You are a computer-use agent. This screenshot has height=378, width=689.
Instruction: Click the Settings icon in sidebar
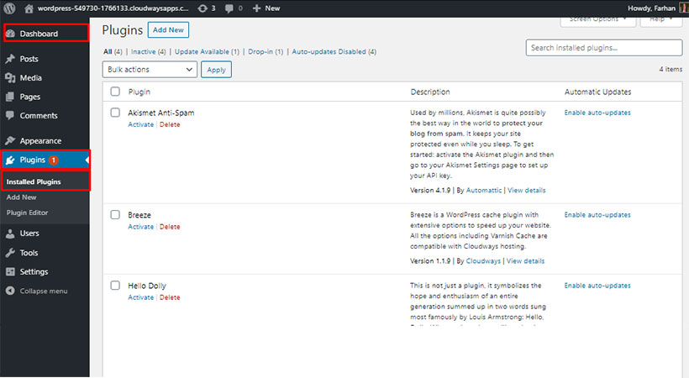tap(10, 271)
